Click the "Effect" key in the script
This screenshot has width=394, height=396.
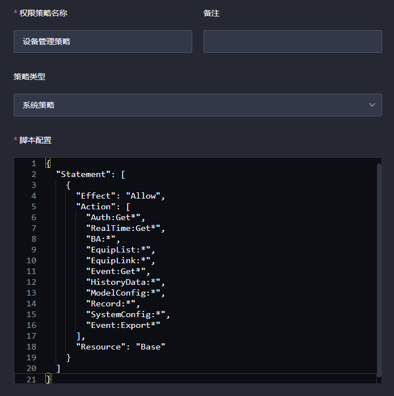click(x=96, y=196)
